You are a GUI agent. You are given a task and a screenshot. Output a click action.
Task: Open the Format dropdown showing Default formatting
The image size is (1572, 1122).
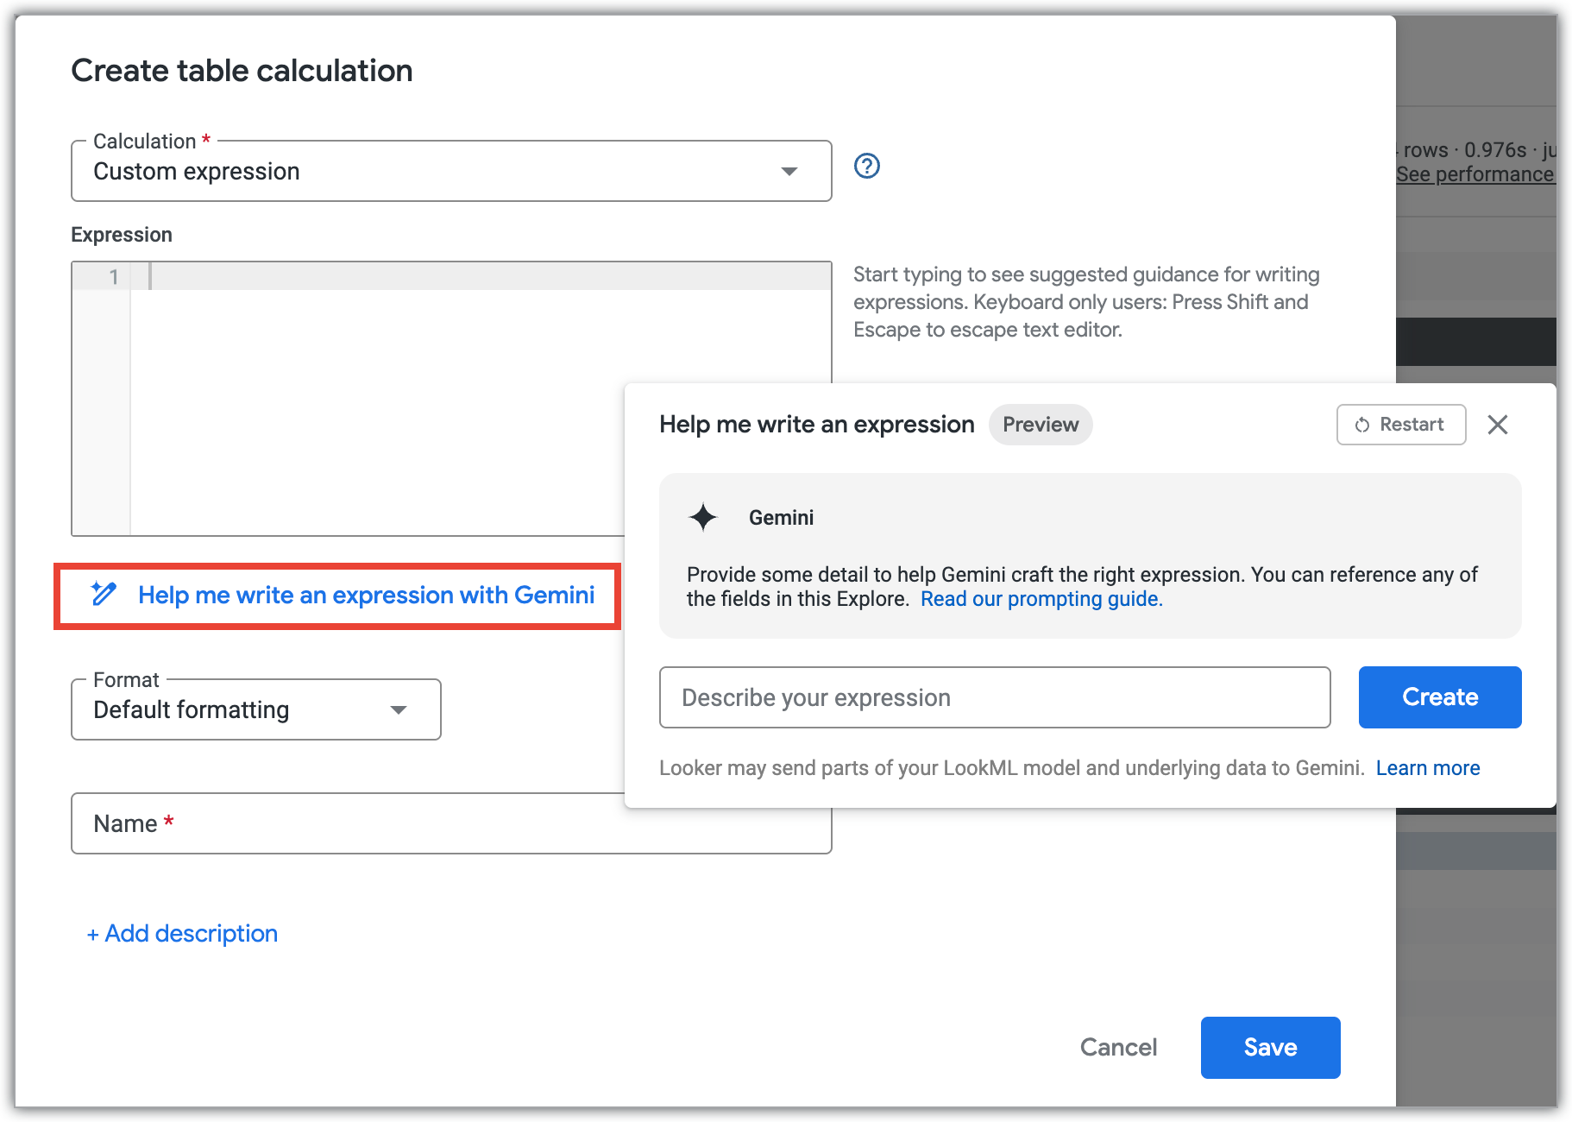pos(255,709)
